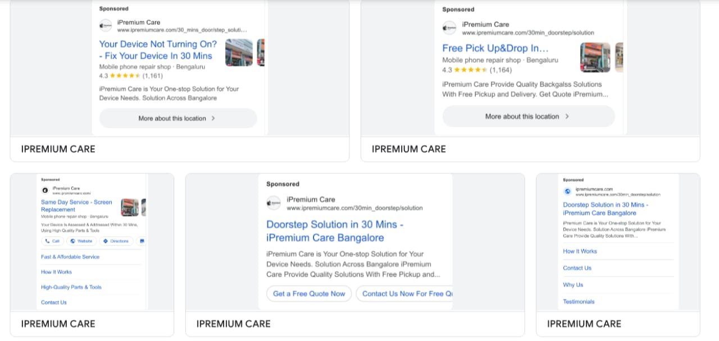Open 'Fast & Affordable Service' sitelink
The width and height of the screenshot is (719, 341).
pyautogui.click(x=70, y=257)
